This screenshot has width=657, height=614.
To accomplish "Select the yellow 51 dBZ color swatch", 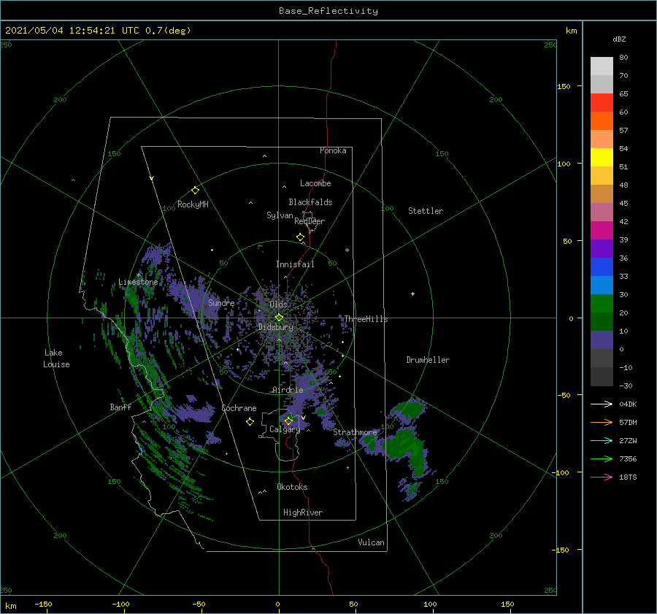I will (602, 158).
